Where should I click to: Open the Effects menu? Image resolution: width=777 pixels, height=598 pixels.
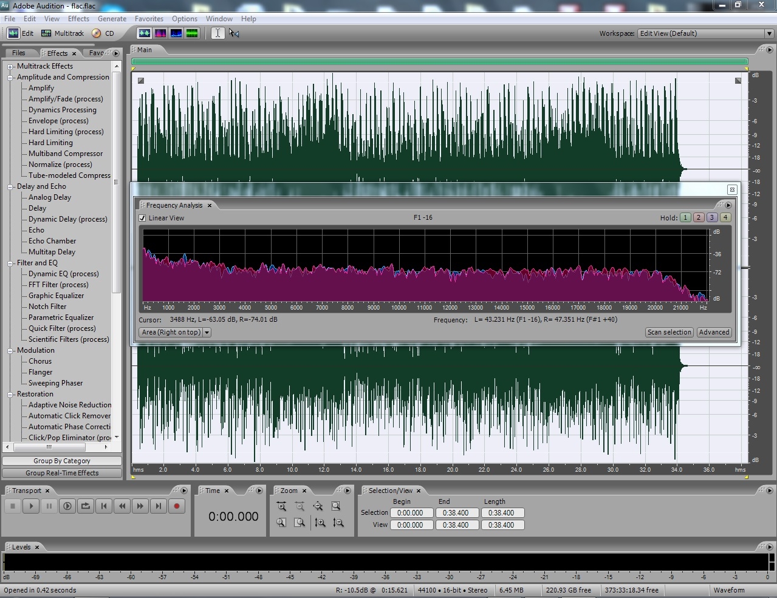[78, 19]
